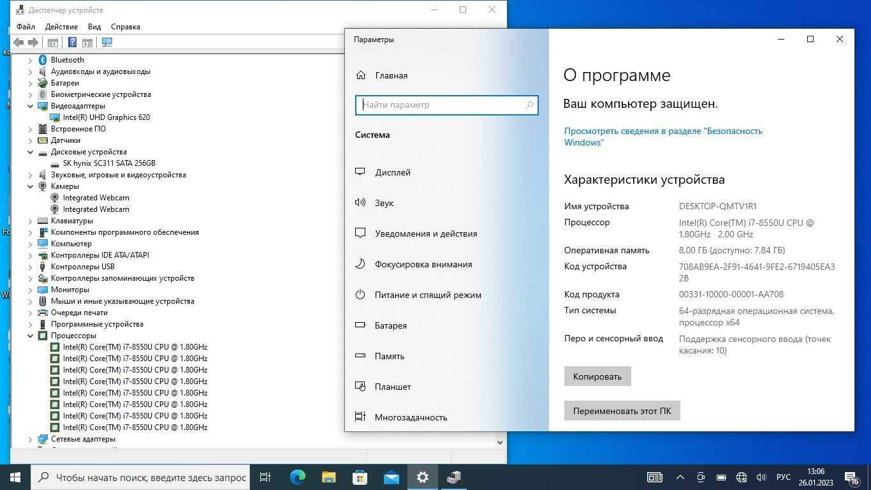Viewport: 871px width, 490px height.
Task: Select the Мониторы tree row
Action: (70, 290)
